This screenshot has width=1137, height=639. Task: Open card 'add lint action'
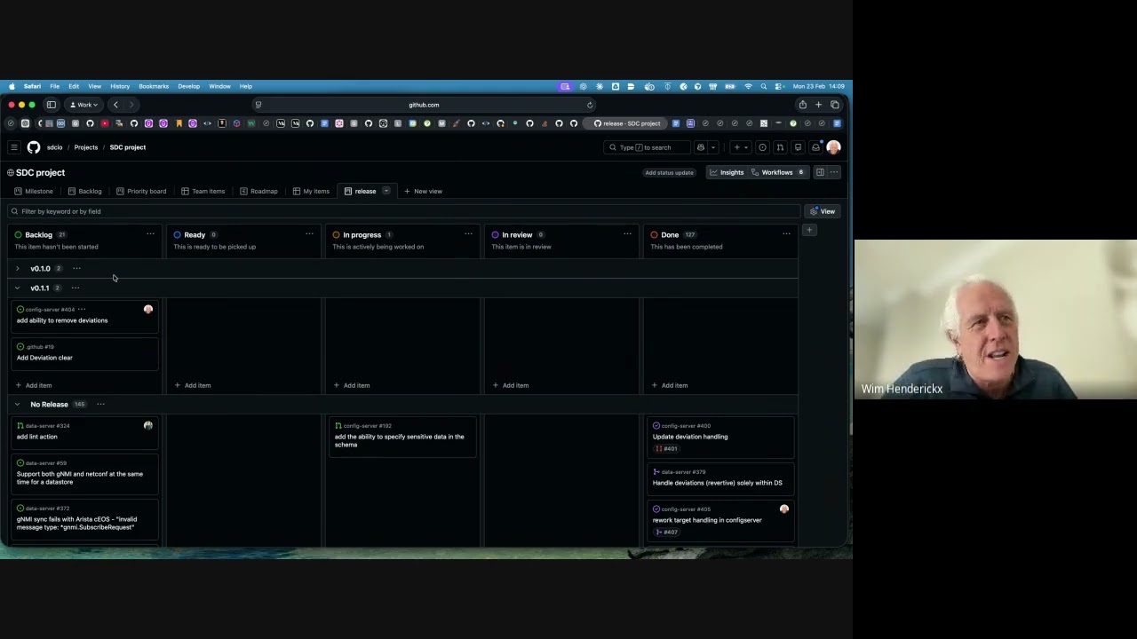[36, 437]
